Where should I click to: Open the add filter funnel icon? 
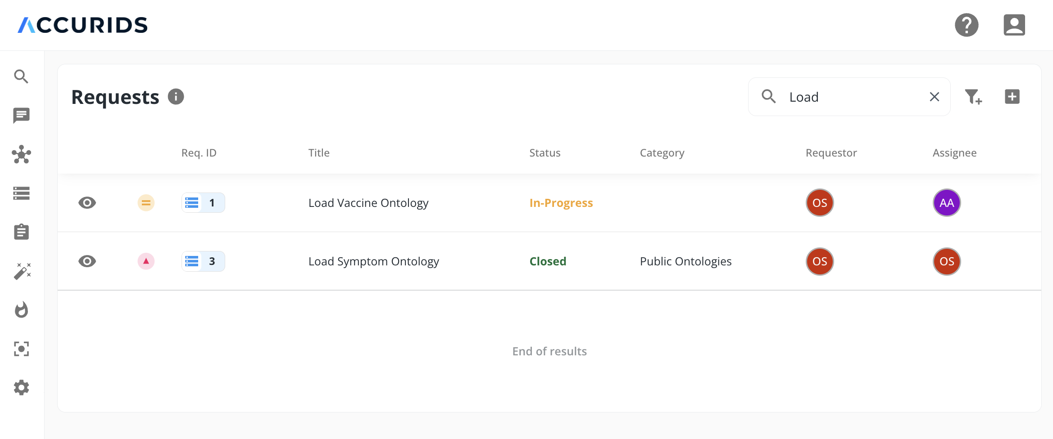(x=973, y=97)
